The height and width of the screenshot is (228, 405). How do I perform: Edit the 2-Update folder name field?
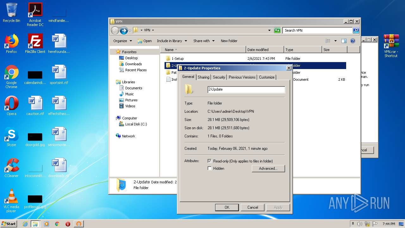[x=246, y=89]
